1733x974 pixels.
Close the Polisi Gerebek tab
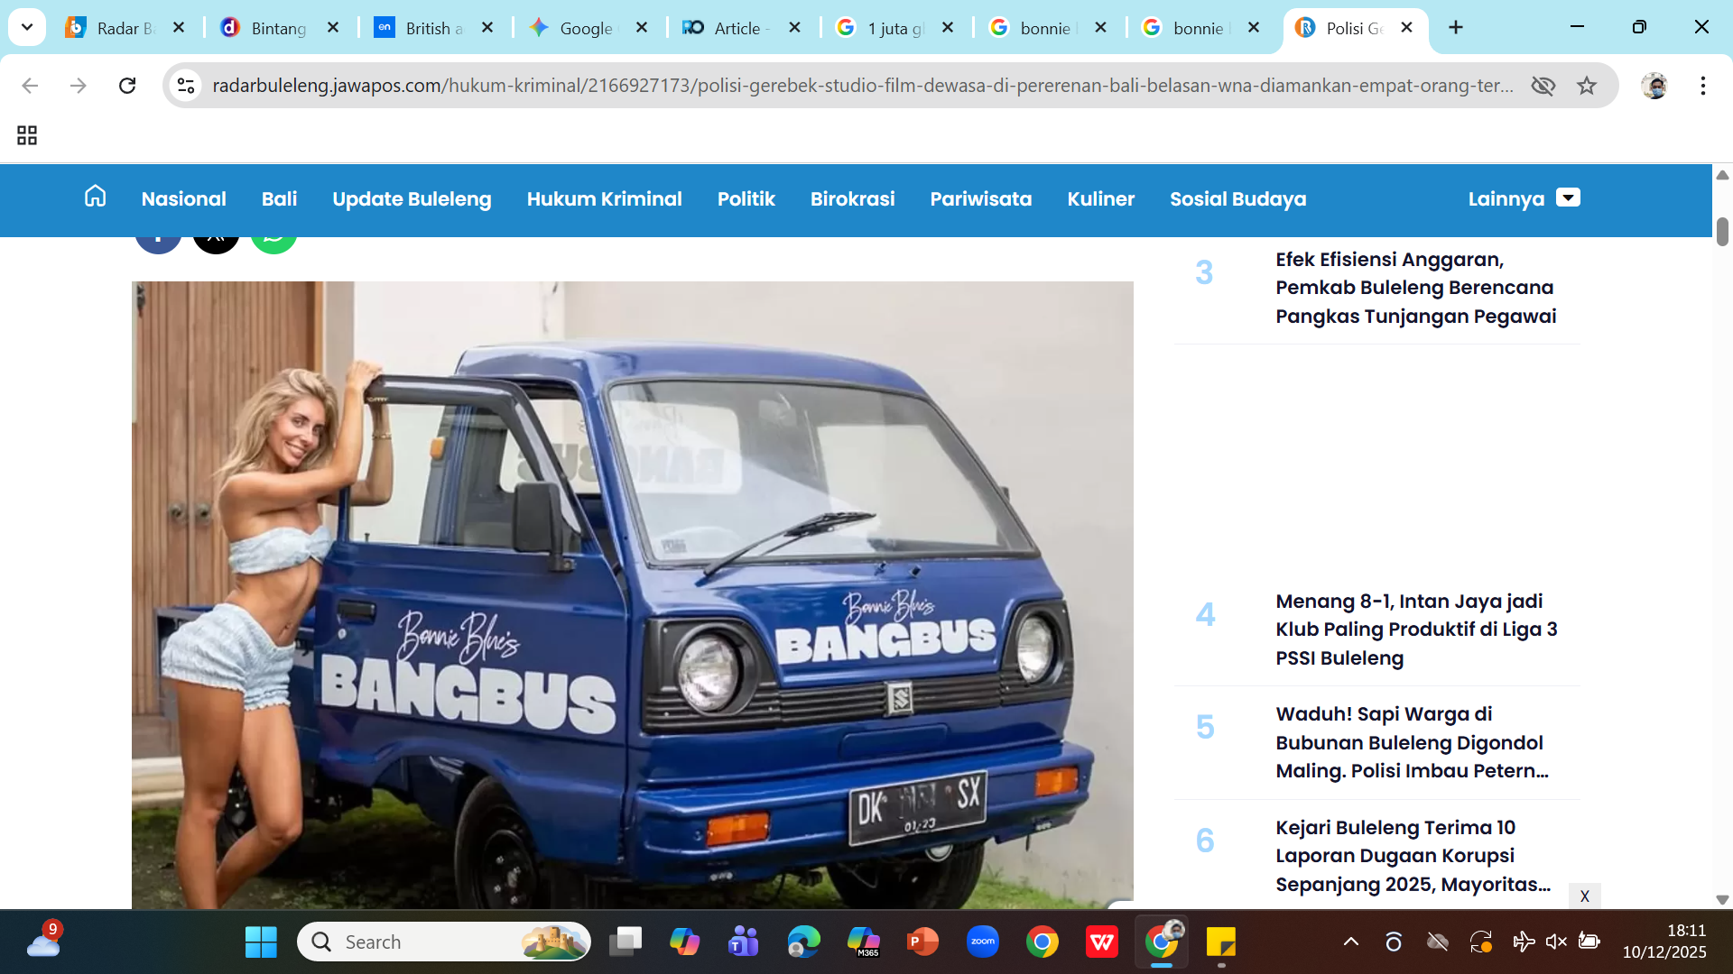(x=1406, y=28)
